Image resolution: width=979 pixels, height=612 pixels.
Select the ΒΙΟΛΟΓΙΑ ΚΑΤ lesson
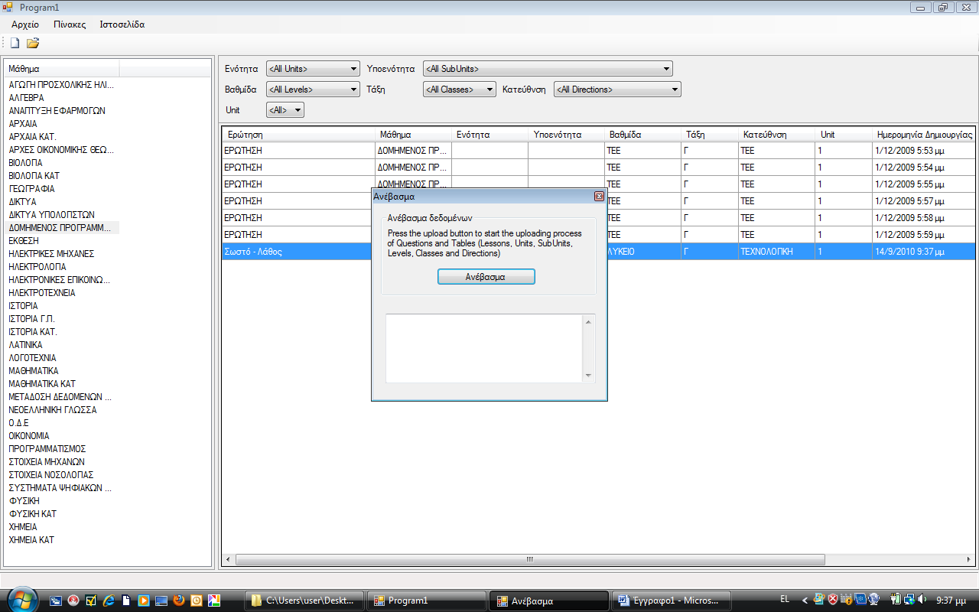34,176
